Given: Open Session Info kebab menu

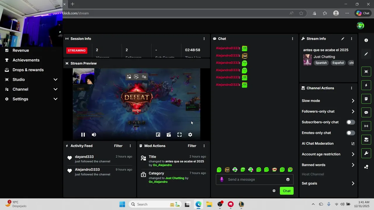Looking at the screenshot, I should point(204,38).
